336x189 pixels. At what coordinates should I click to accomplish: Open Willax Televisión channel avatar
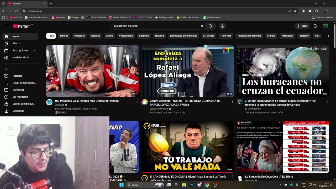(145, 102)
